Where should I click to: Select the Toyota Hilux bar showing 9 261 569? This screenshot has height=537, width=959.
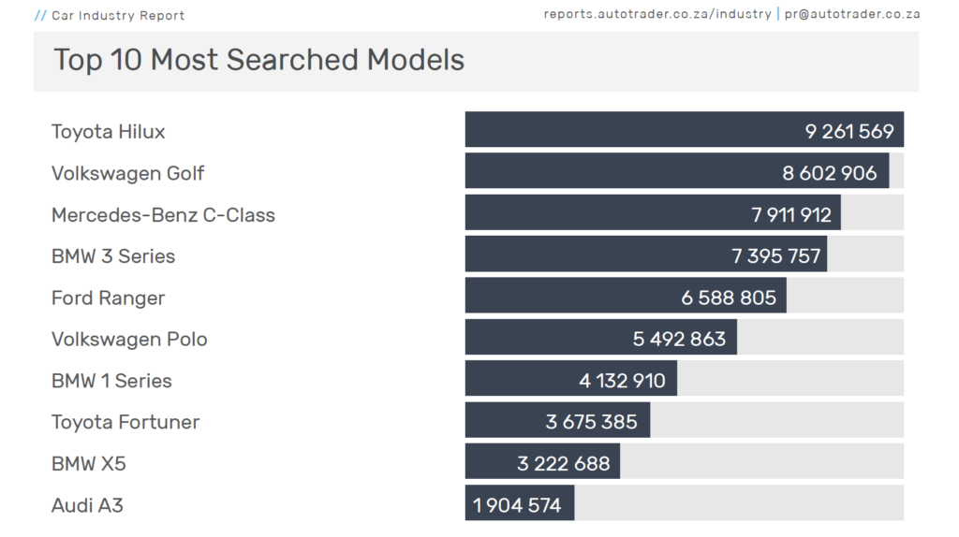point(685,129)
